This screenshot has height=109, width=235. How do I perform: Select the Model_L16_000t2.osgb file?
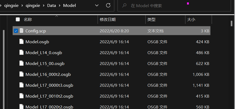pos(48,74)
